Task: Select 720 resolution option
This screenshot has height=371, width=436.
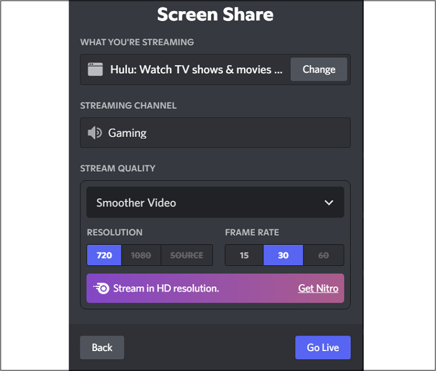Action: click(104, 255)
